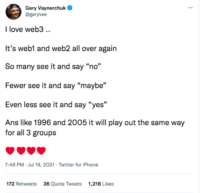View the 172 Retweets list

[21, 184]
